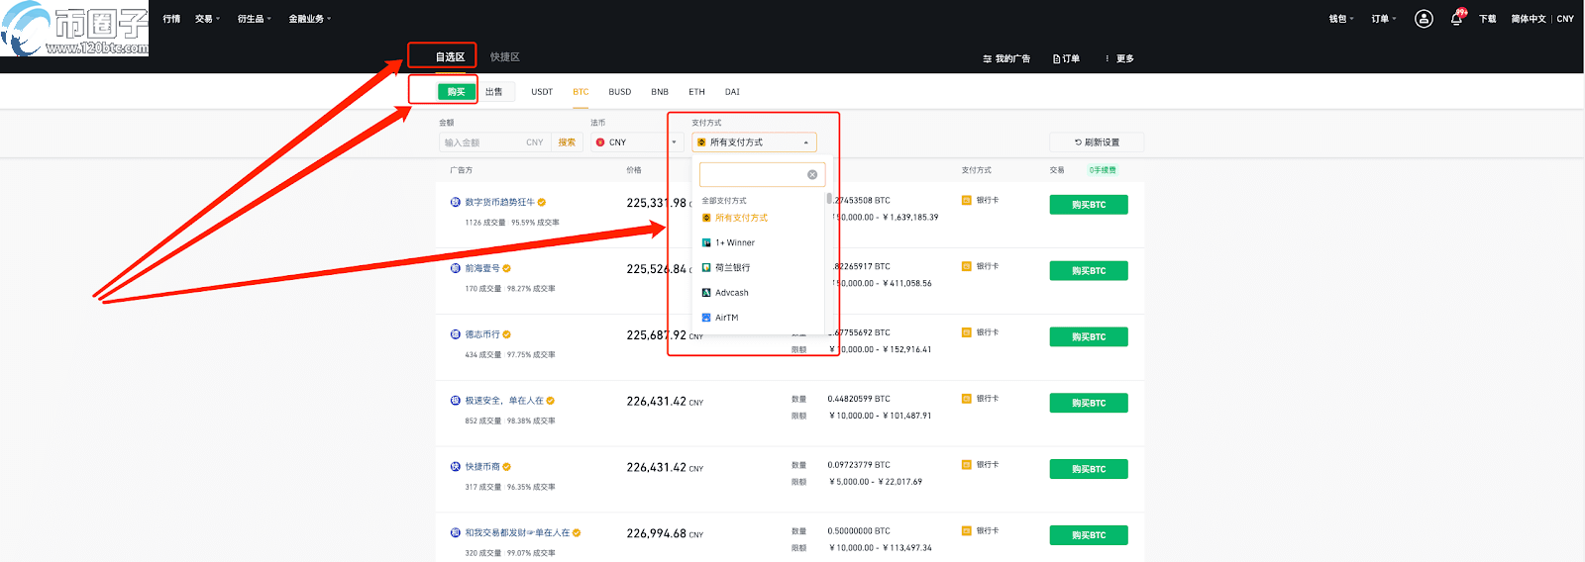Open the CNY 法币 dropdown
Screen dimensions: 1585x562
637,142
